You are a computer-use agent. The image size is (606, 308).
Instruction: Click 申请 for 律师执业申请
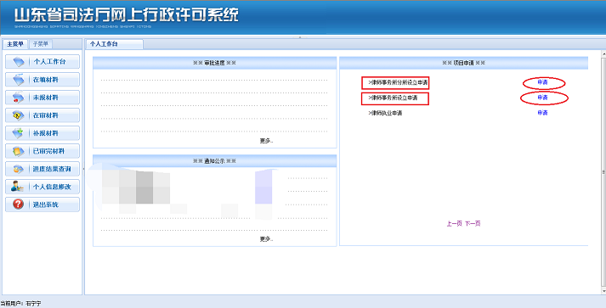point(542,113)
